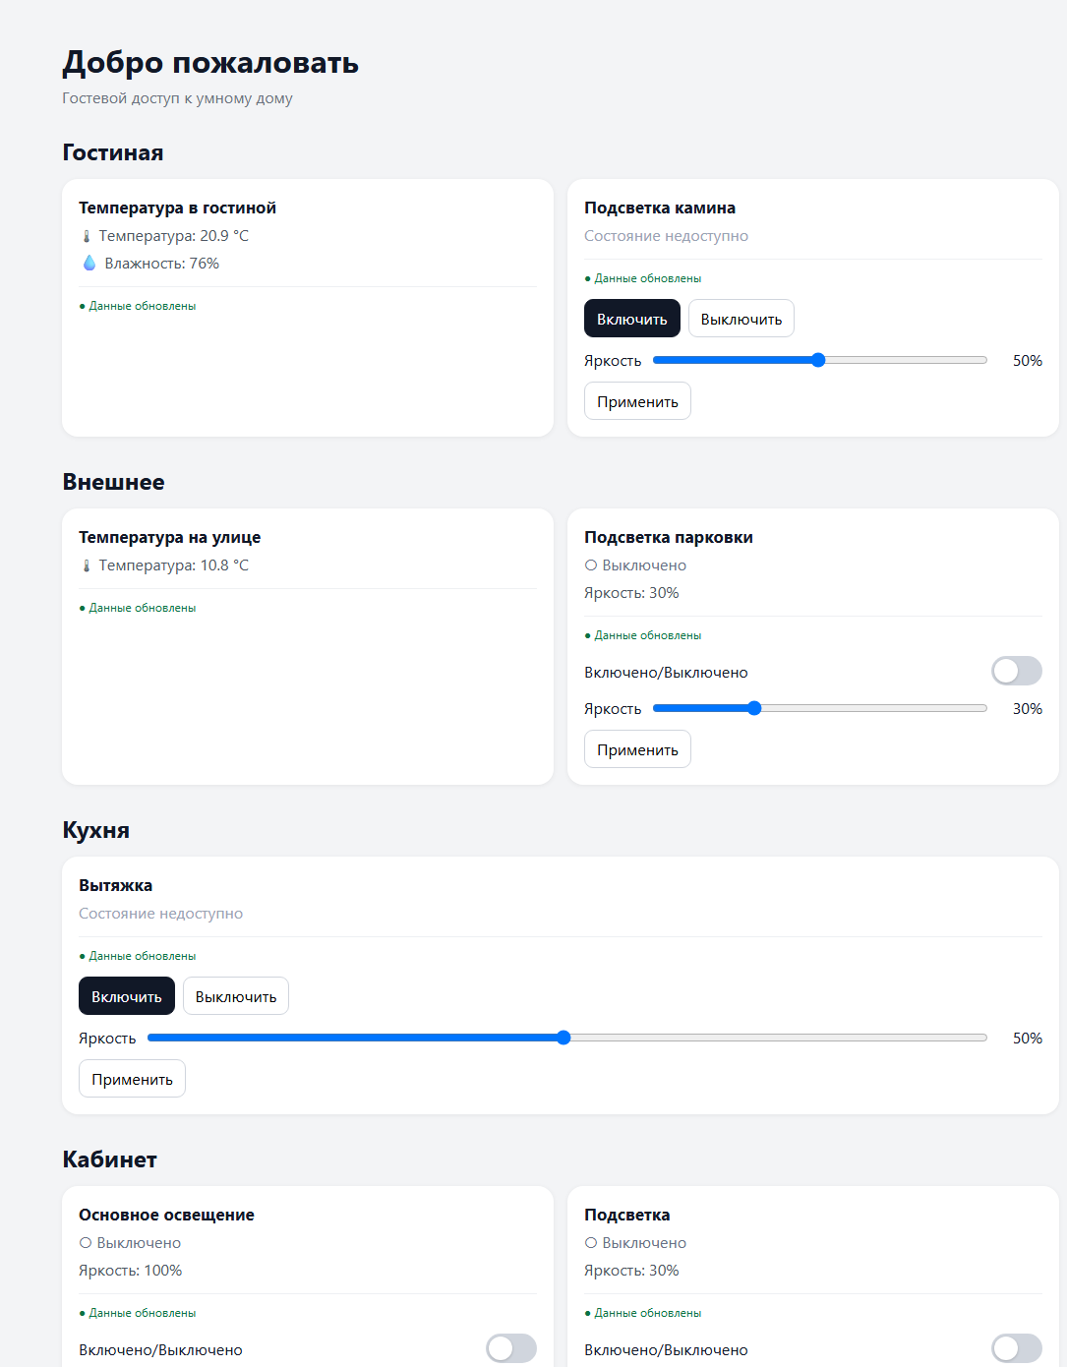Click the Кабинет section heading
This screenshot has width=1067, height=1367.
(110, 1159)
